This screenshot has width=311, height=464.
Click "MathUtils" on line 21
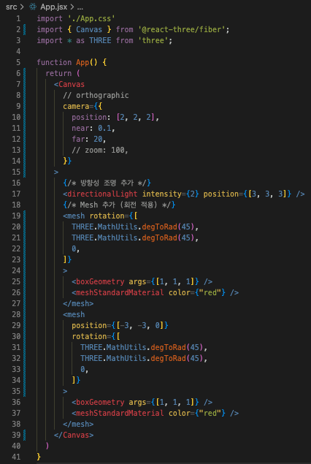point(118,237)
